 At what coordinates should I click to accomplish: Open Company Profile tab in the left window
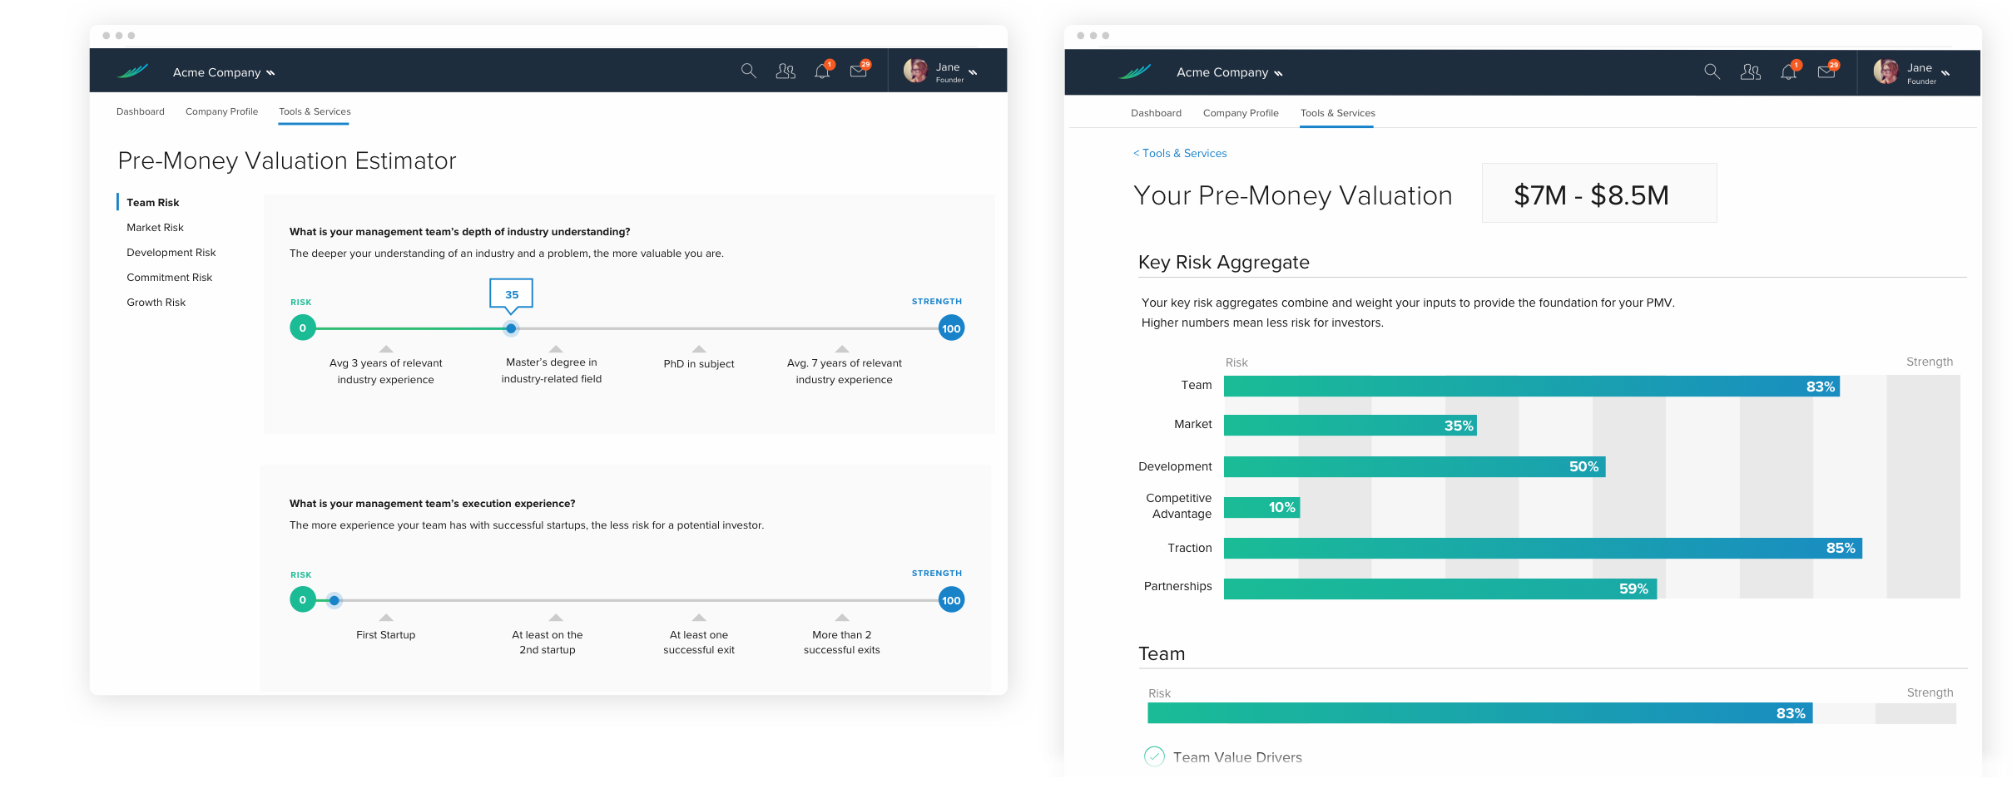(x=221, y=111)
